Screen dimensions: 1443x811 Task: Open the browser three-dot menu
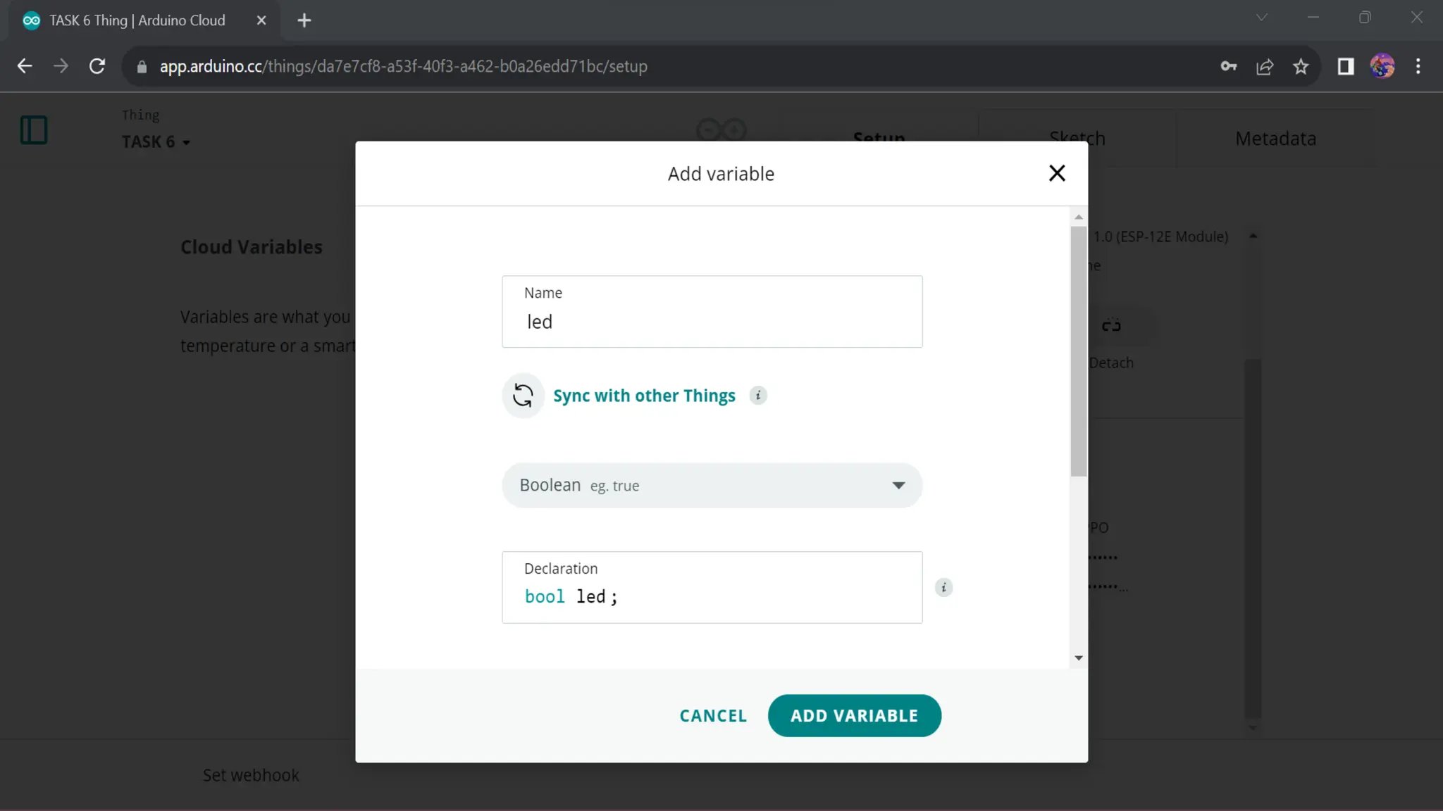[x=1418, y=66]
